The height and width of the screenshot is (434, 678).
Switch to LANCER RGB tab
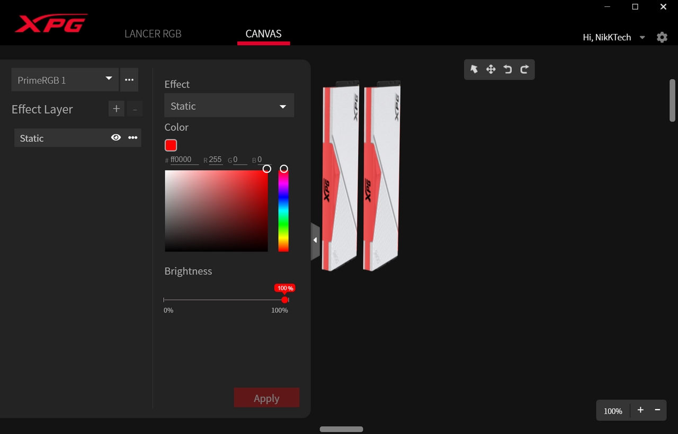pyautogui.click(x=153, y=34)
